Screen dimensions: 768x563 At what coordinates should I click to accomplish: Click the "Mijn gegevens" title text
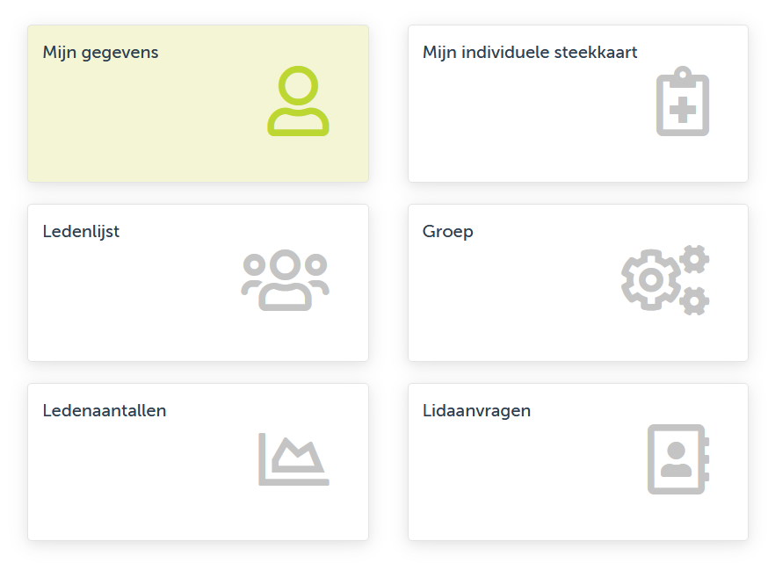[x=100, y=53]
